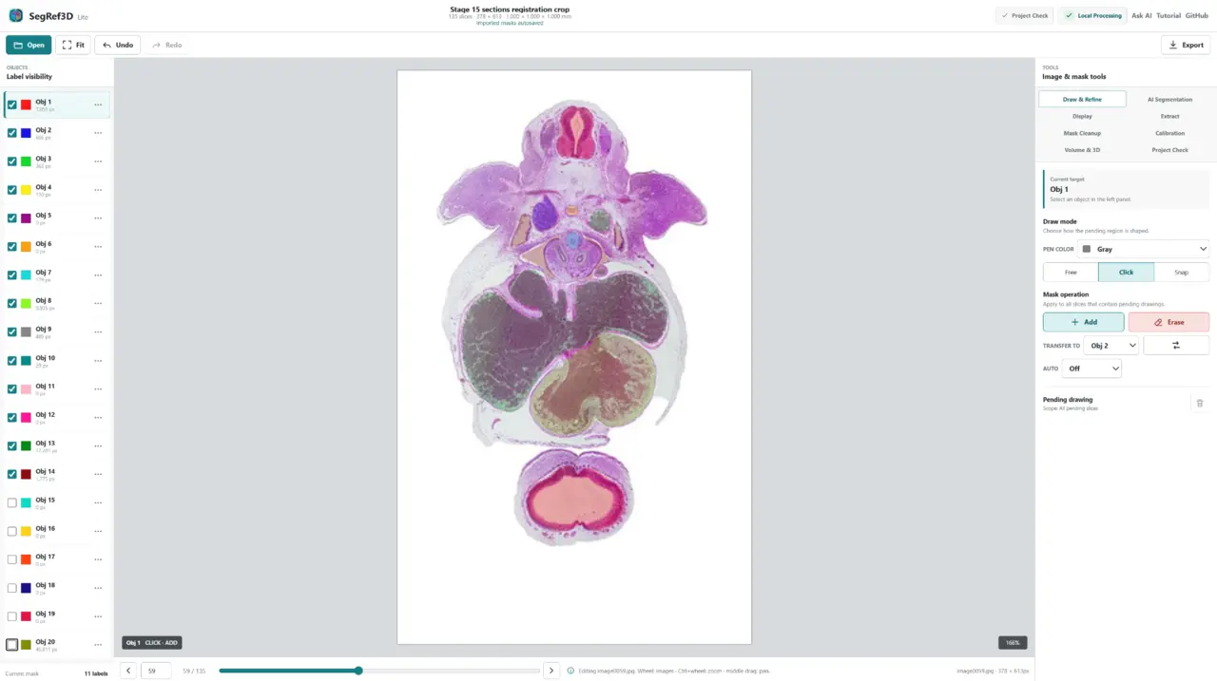This screenshot has height=681, width=1217.
Task: Select Free draw mode
Action: coord(1071,273)
